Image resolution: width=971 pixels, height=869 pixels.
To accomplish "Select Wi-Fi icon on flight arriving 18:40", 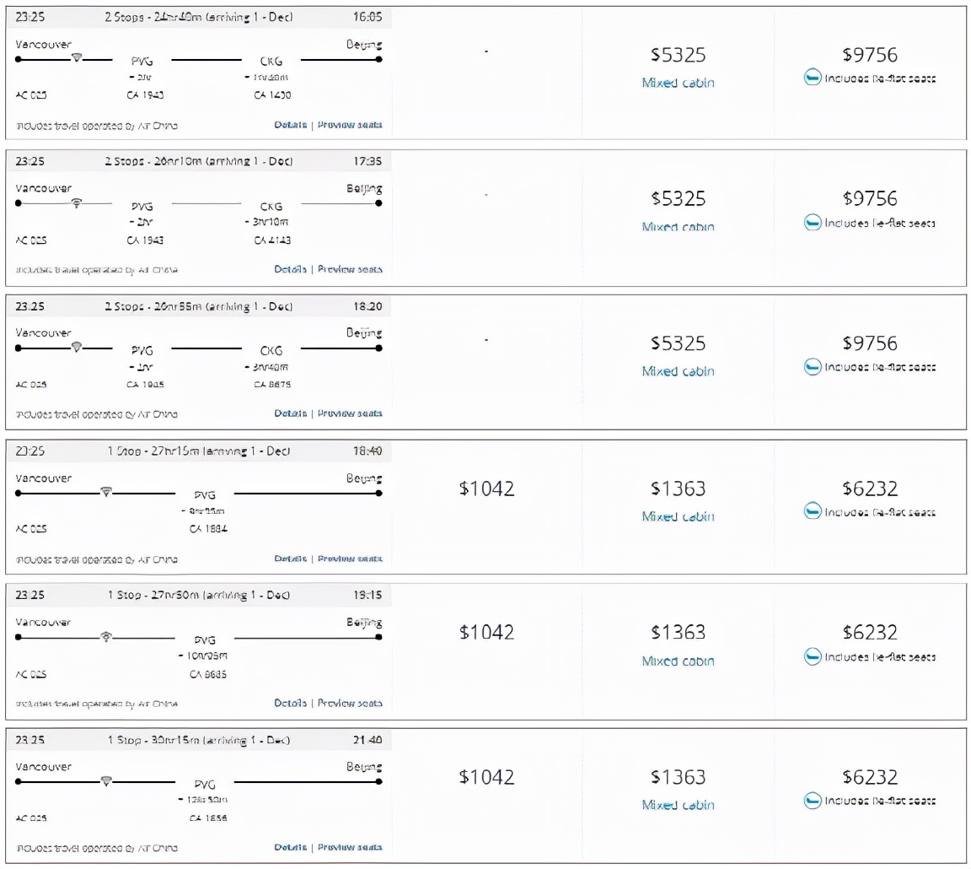I will tap(106, 492).
